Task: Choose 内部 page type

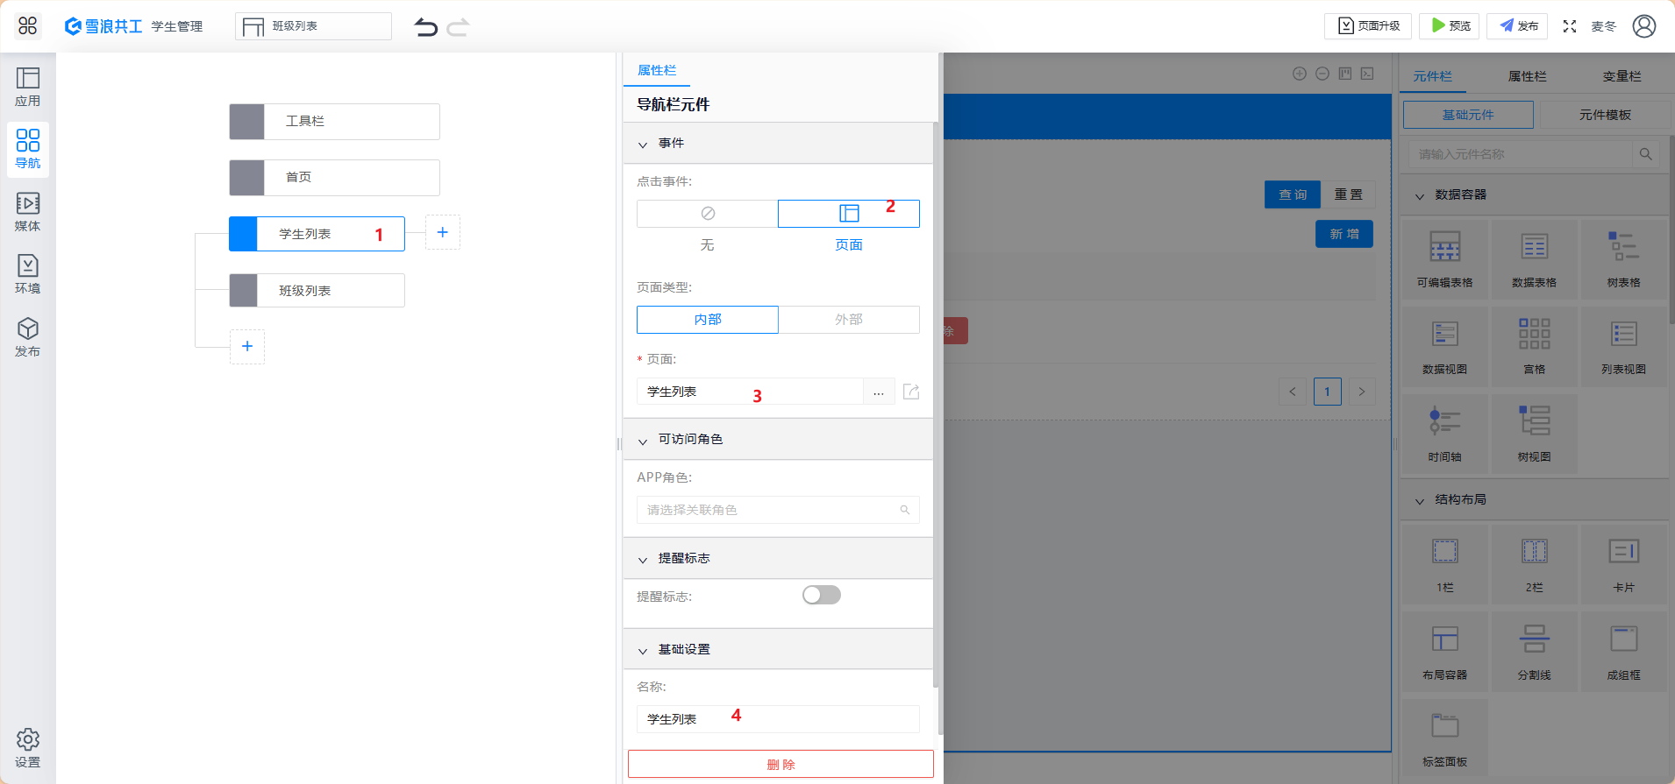Action: 708,320
